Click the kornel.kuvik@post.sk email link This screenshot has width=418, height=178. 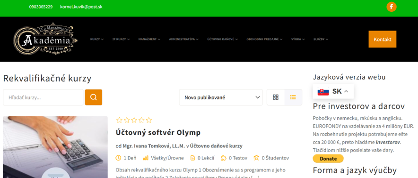[x=81, y=7]
